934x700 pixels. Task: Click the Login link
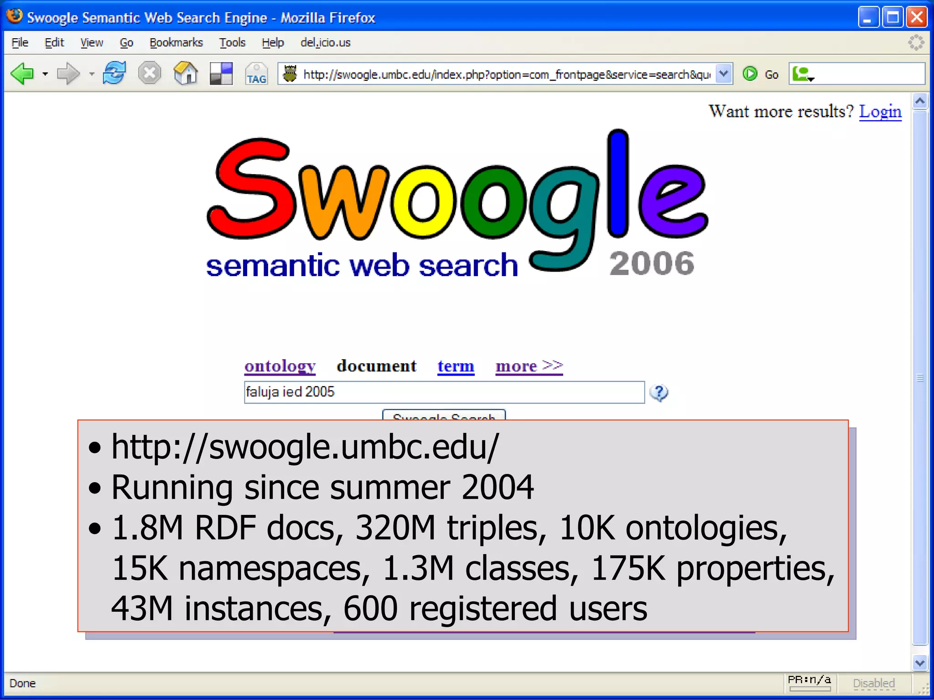tap(880, 112)
